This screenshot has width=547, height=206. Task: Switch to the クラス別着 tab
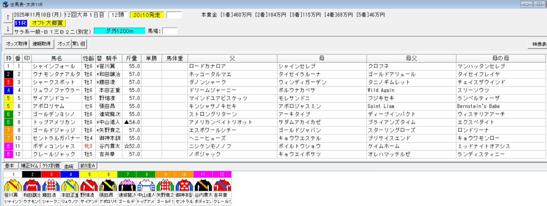tap(51, 166)
